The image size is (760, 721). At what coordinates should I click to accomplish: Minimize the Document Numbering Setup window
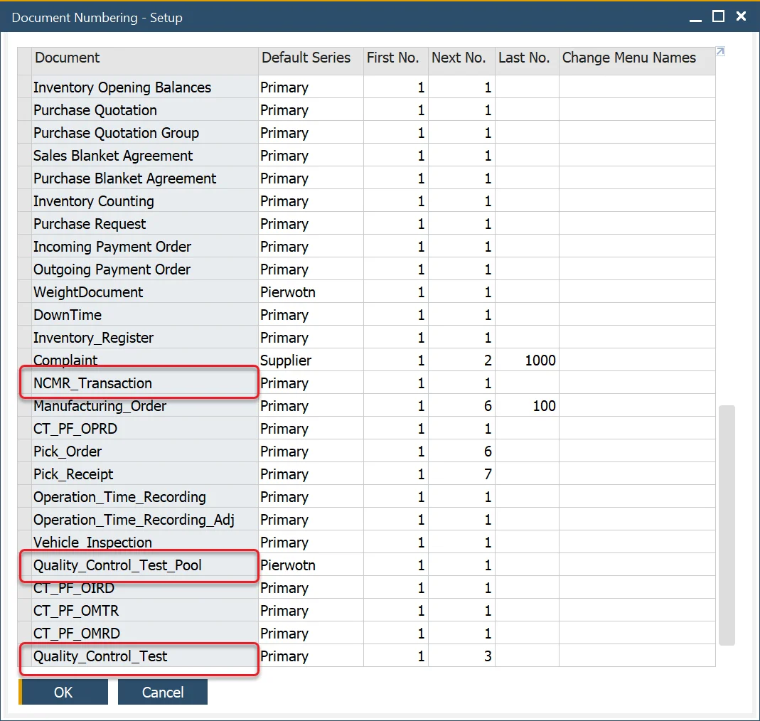point(695,17)
